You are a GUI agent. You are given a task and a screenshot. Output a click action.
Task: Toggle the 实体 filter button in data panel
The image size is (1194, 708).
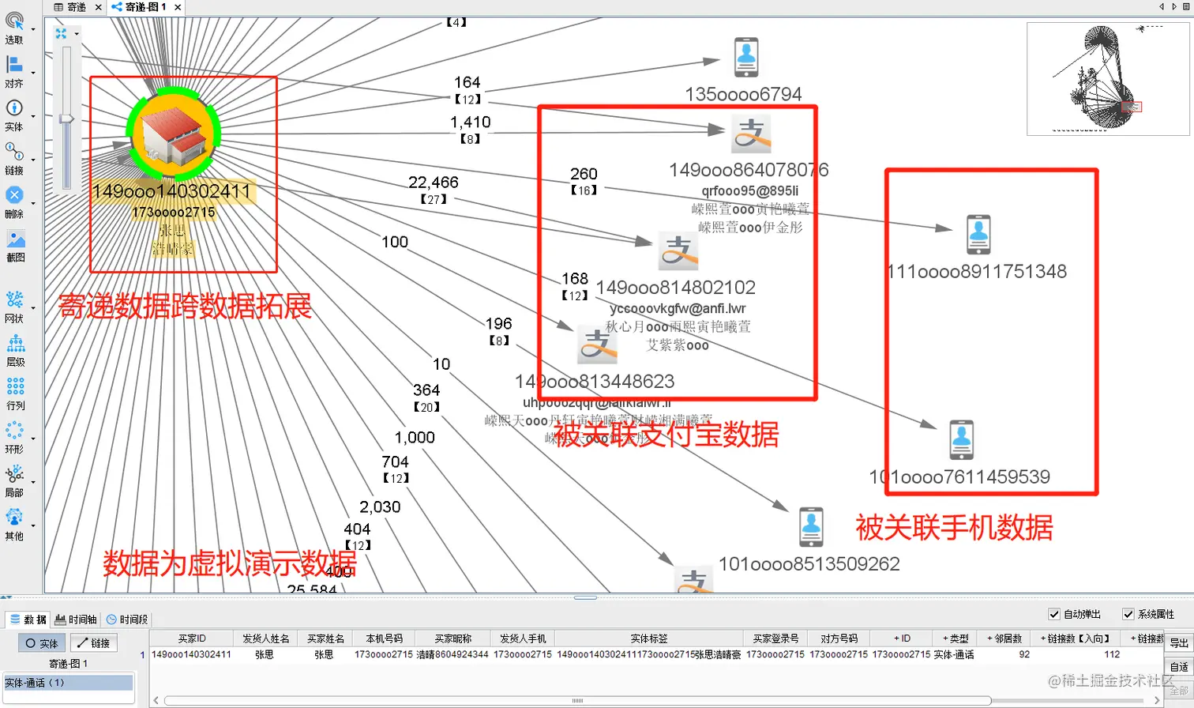coord(42,643)
